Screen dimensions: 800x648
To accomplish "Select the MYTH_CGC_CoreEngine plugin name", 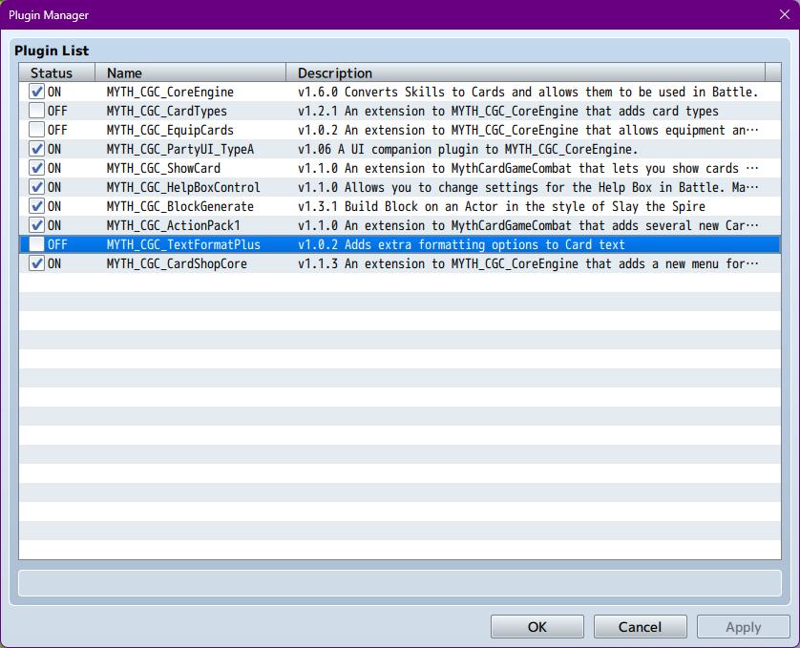I will [170, 92].
